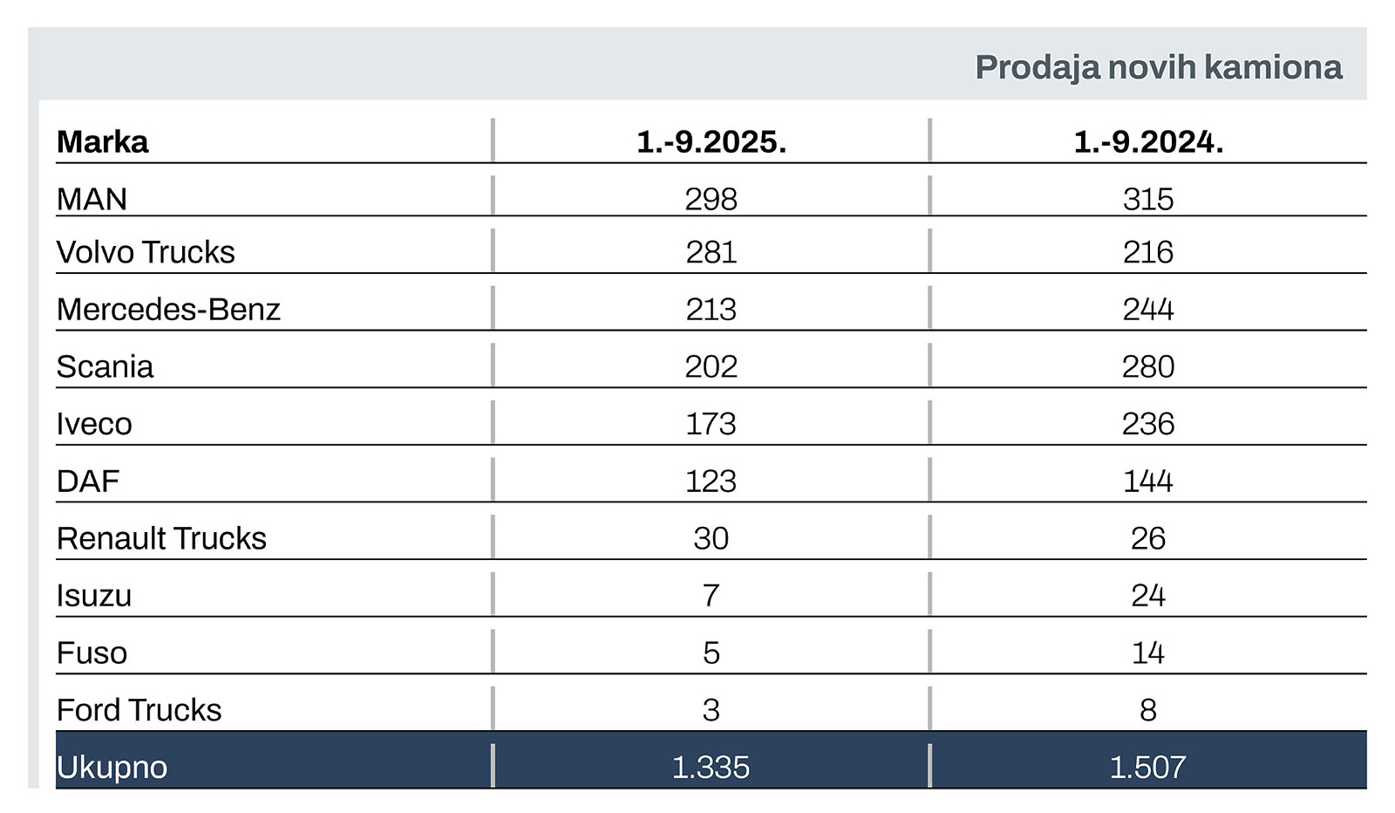Click the "Prodaja novih kamiona" title
This screenshot has width=1395, height=813.
1158,67
